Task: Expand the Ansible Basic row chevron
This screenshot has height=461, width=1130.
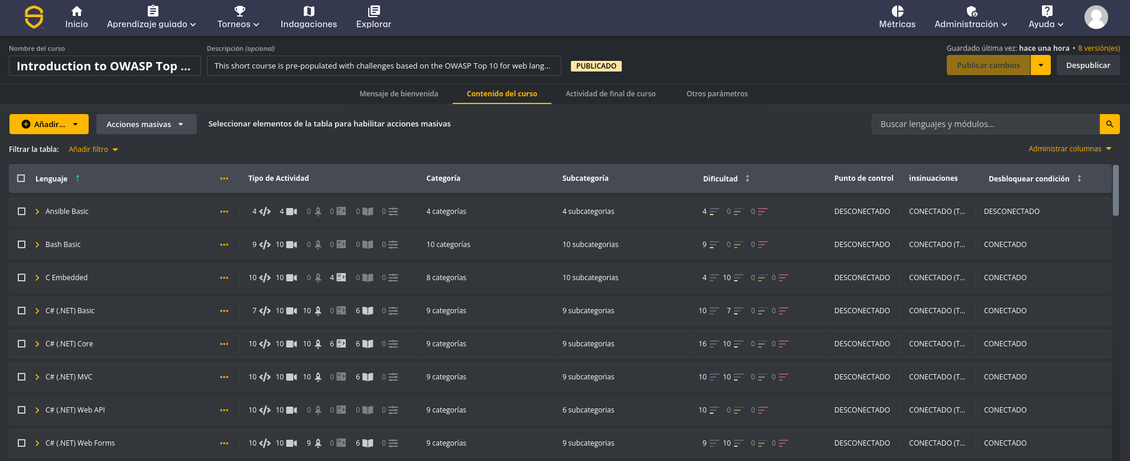Action: click(37, 212)
